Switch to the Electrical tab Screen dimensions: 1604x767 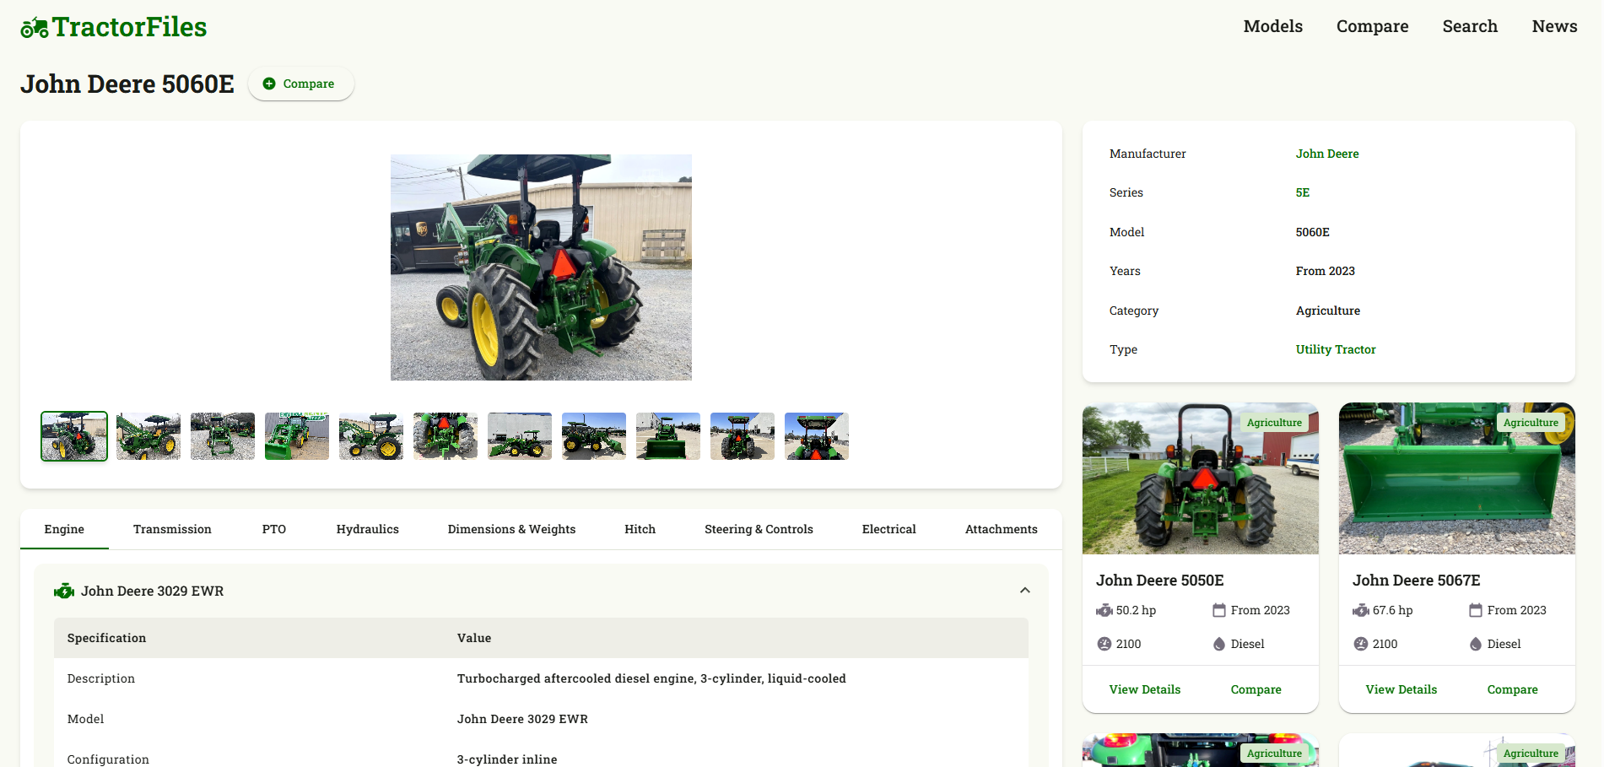[888, 529]
